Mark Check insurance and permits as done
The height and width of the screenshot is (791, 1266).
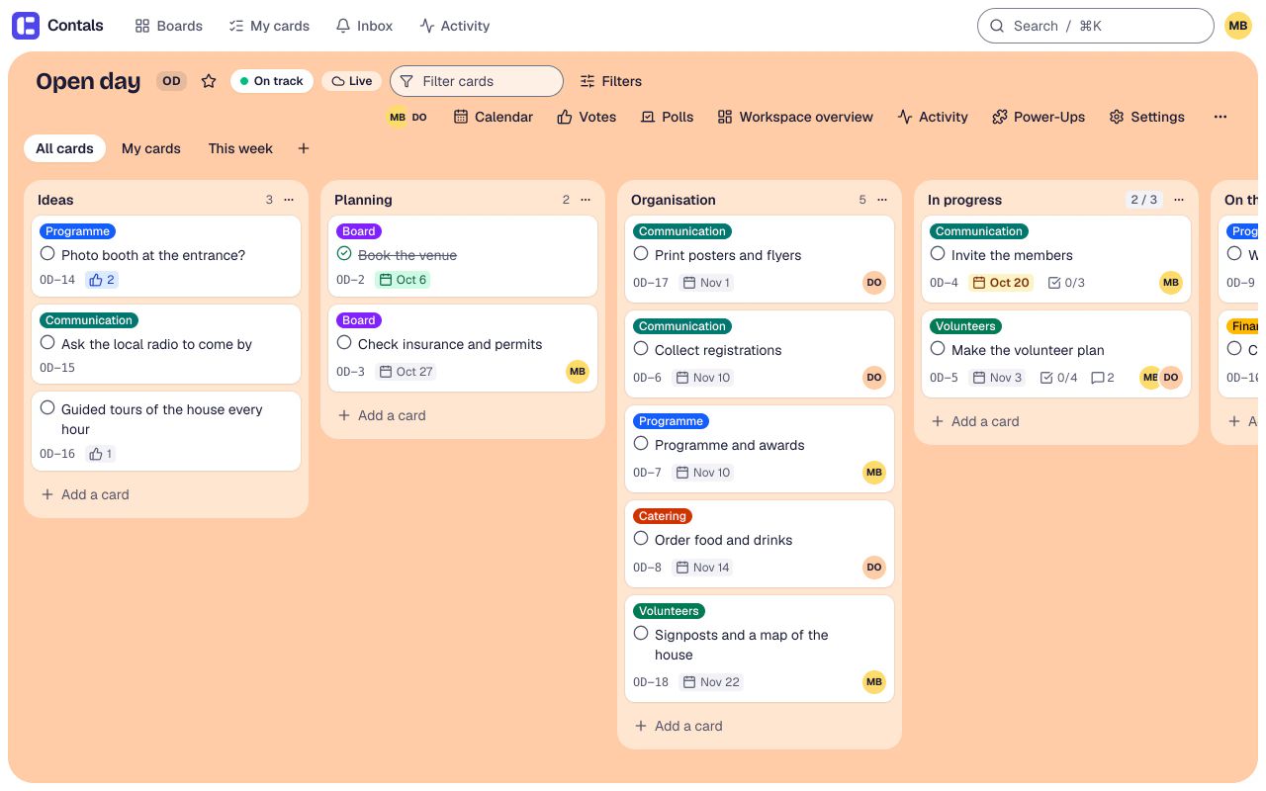[344, 343]
